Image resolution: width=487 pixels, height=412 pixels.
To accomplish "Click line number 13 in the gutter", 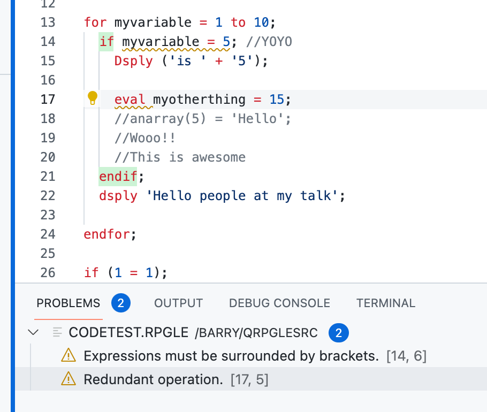I will point(48,22).
